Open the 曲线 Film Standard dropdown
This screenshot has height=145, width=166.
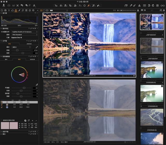point(24,35)
